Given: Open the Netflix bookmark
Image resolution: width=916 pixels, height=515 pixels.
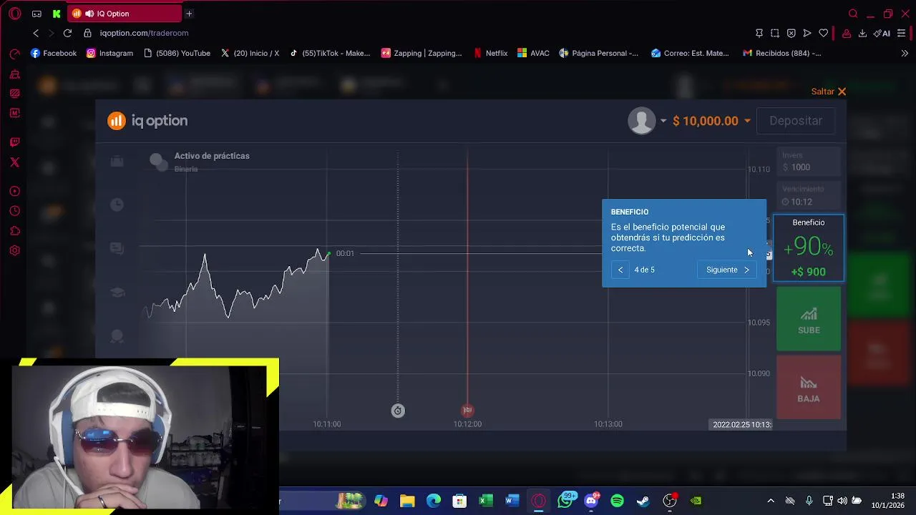Looking at the screenshot, I should point(490,53).
